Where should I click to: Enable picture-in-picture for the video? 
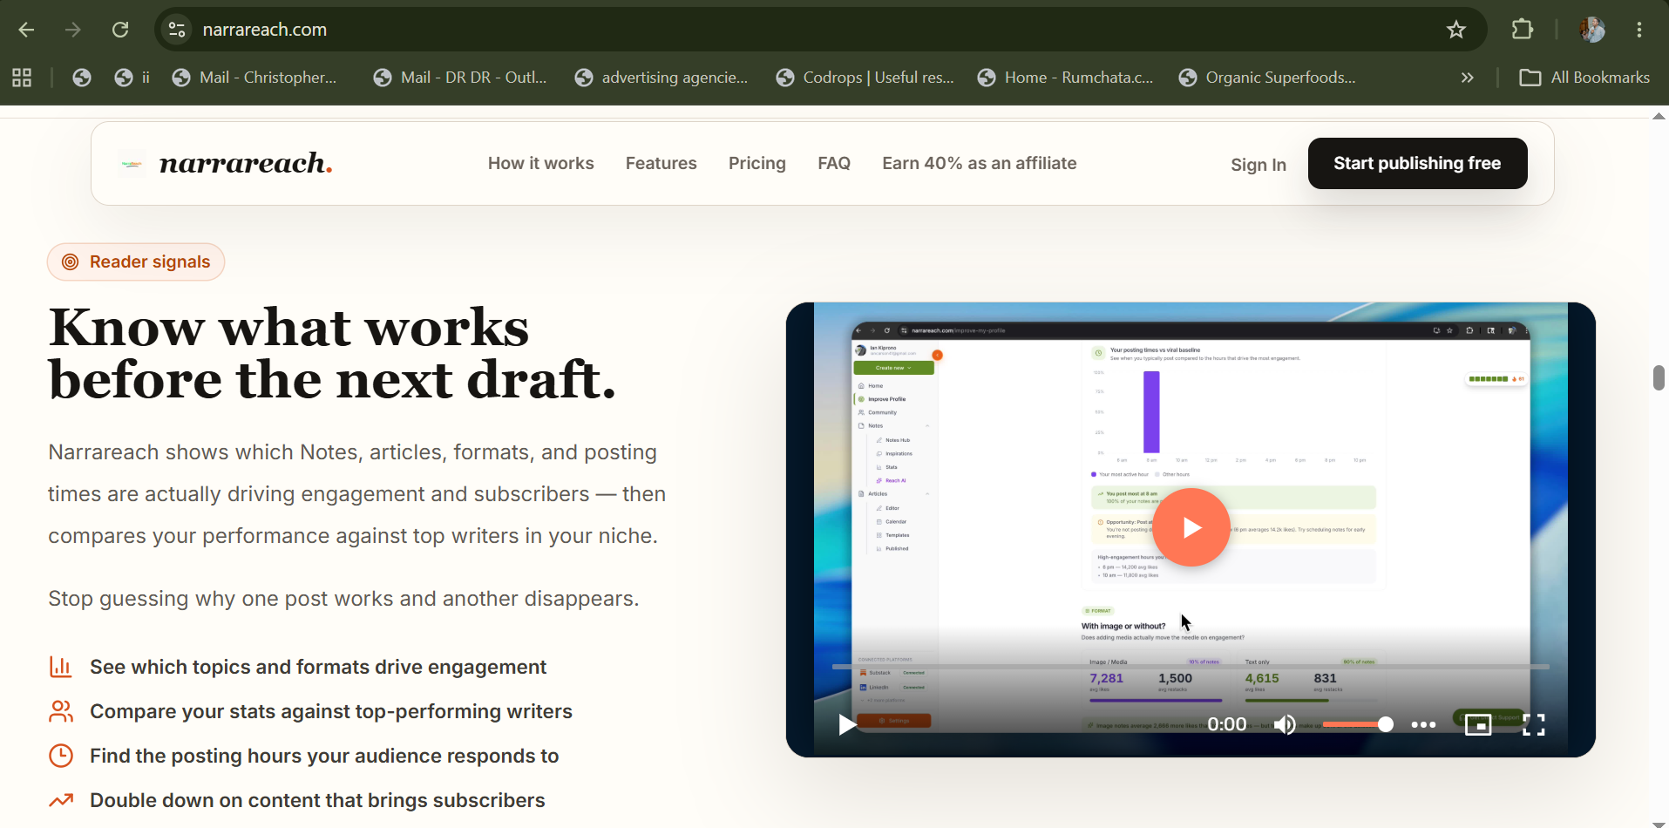1478,724
